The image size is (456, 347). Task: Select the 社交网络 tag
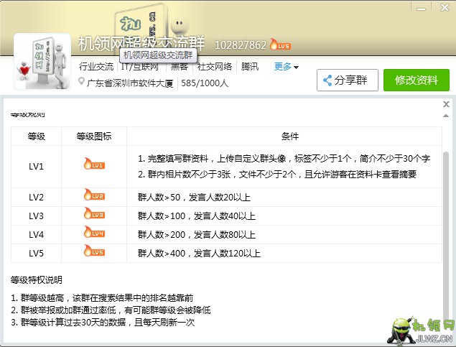coord(215,67)
